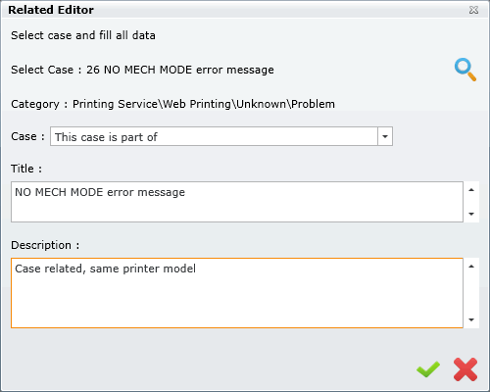Click into the Description text box

tap(237, 293)
